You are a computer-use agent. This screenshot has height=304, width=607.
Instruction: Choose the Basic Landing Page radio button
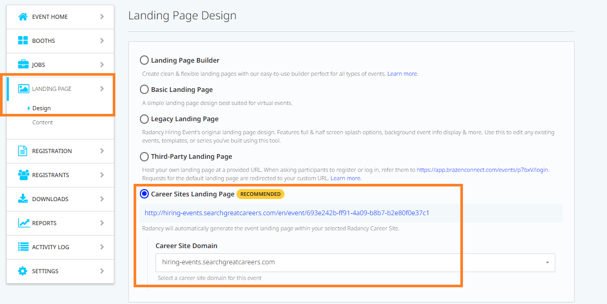pyautogui.click(x=145, y=89)
